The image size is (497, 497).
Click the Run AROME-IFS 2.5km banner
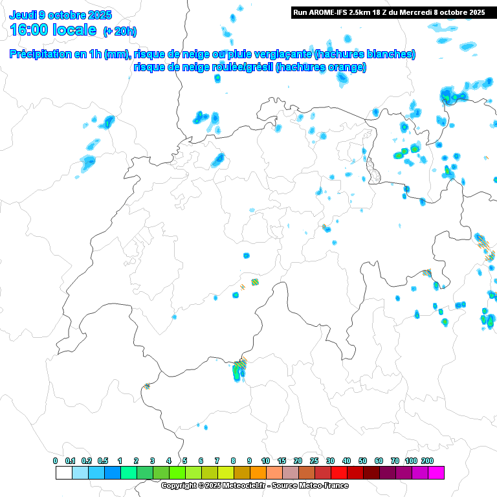click(388, 12)
